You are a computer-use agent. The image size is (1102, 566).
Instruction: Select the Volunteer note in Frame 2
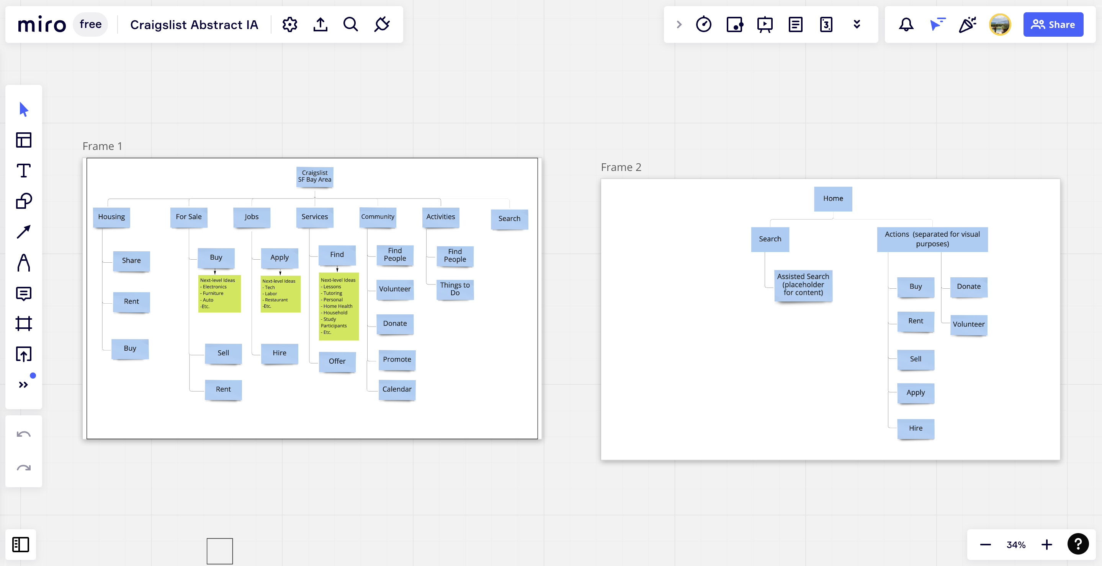pos(968,325)
